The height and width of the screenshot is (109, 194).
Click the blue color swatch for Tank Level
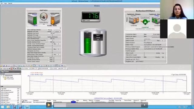pos(73,102)
